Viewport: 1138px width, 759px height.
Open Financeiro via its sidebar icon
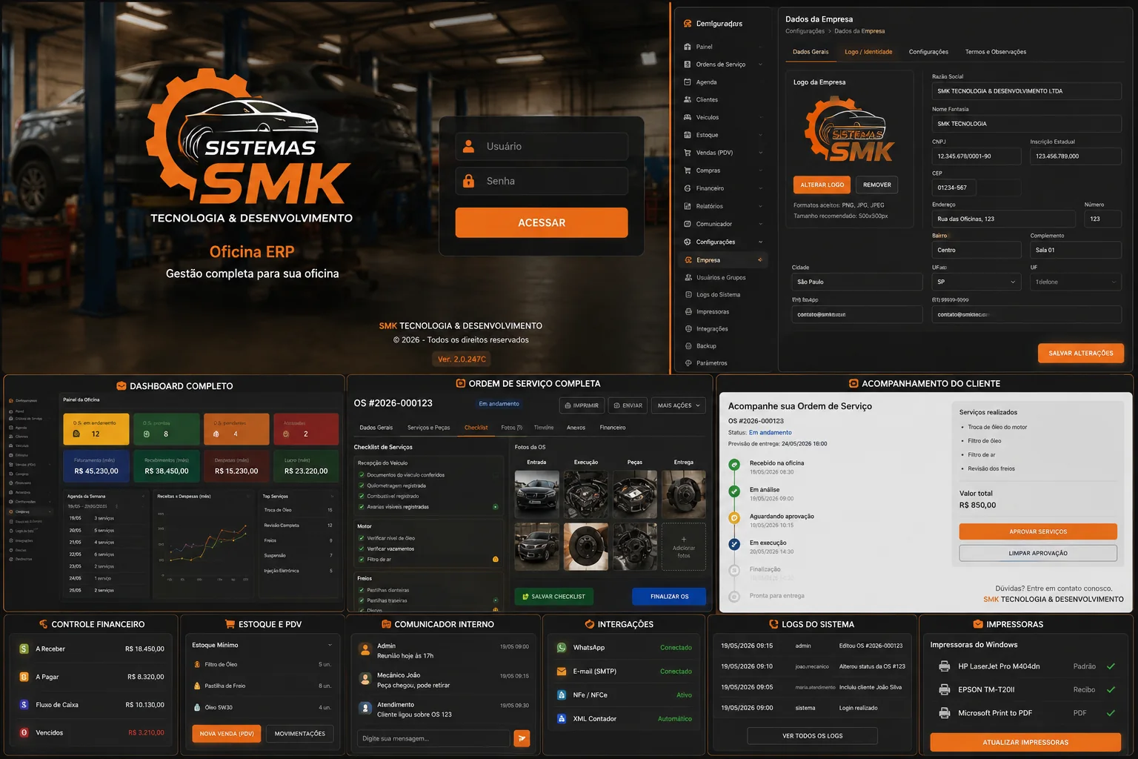(688, 188)
